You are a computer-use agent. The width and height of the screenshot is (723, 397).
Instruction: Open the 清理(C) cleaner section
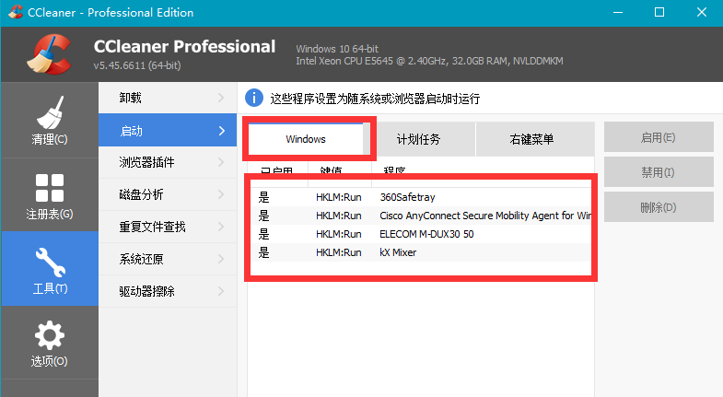[50, 121]
